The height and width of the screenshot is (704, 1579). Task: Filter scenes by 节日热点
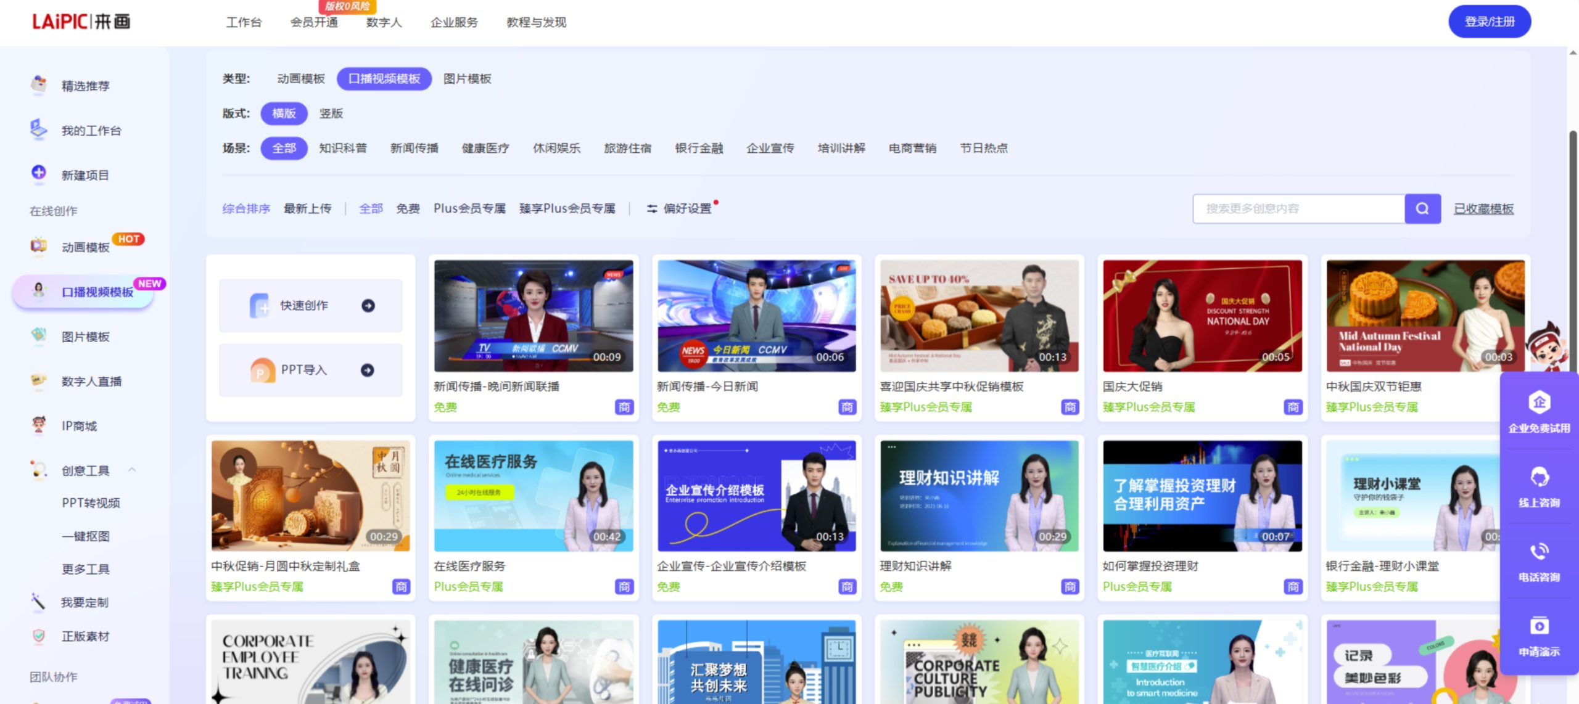click(984, 148)
